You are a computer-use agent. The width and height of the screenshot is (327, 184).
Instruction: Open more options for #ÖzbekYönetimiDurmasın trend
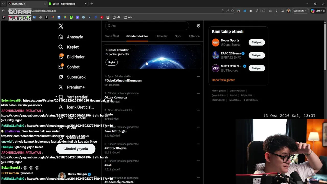198,76
